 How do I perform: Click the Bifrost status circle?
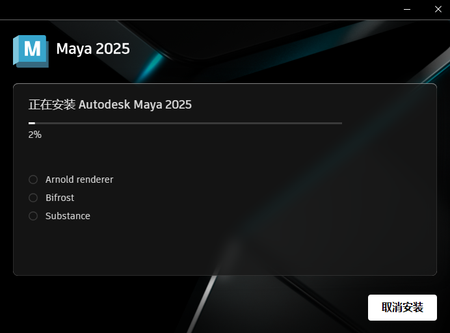pyautogui.click(x=33, y=198)
